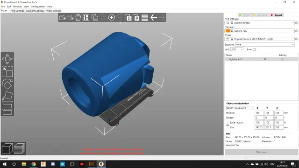Select the Scale tool
Viewport: 299px width, 168px height.
pyautogui.click(x=7, y=71)
